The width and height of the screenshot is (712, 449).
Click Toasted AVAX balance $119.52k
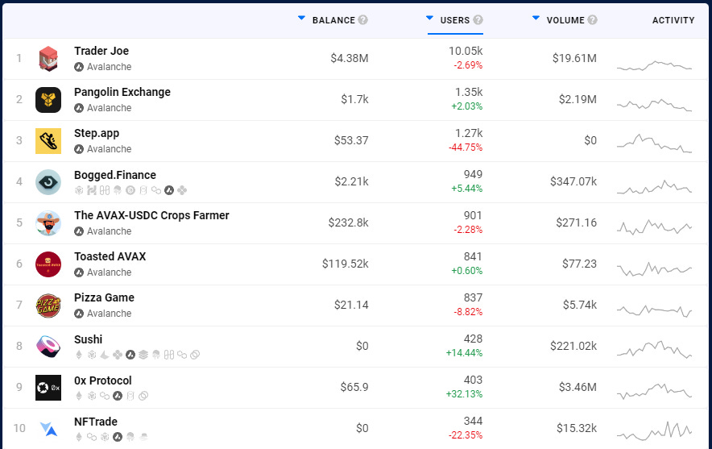click(345, 264)
